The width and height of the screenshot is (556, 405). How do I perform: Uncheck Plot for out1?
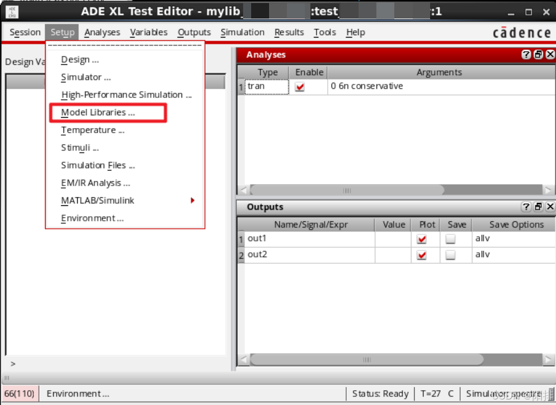421,239
